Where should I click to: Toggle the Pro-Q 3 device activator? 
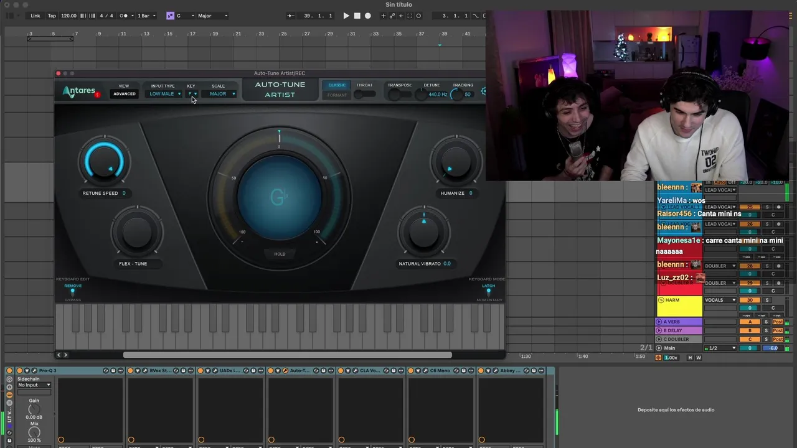19,370
